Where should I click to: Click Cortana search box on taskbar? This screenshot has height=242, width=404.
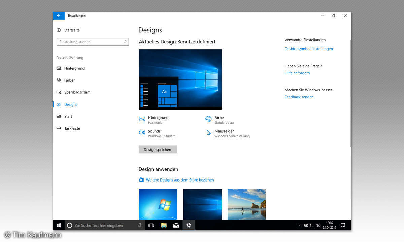point(105,225)
